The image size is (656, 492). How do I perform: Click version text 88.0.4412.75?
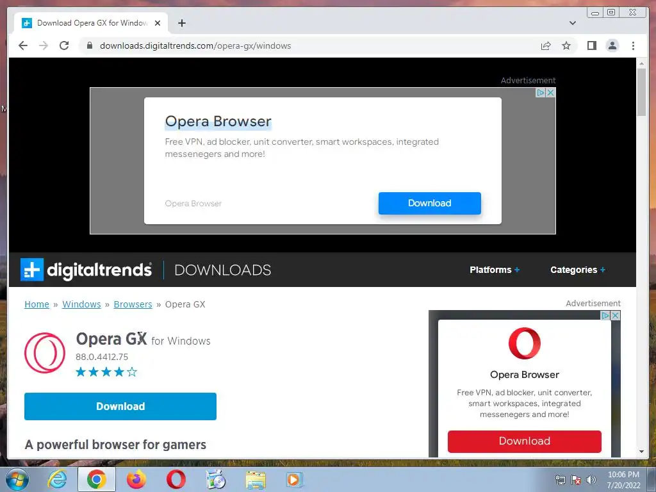(x=102, y=357)
